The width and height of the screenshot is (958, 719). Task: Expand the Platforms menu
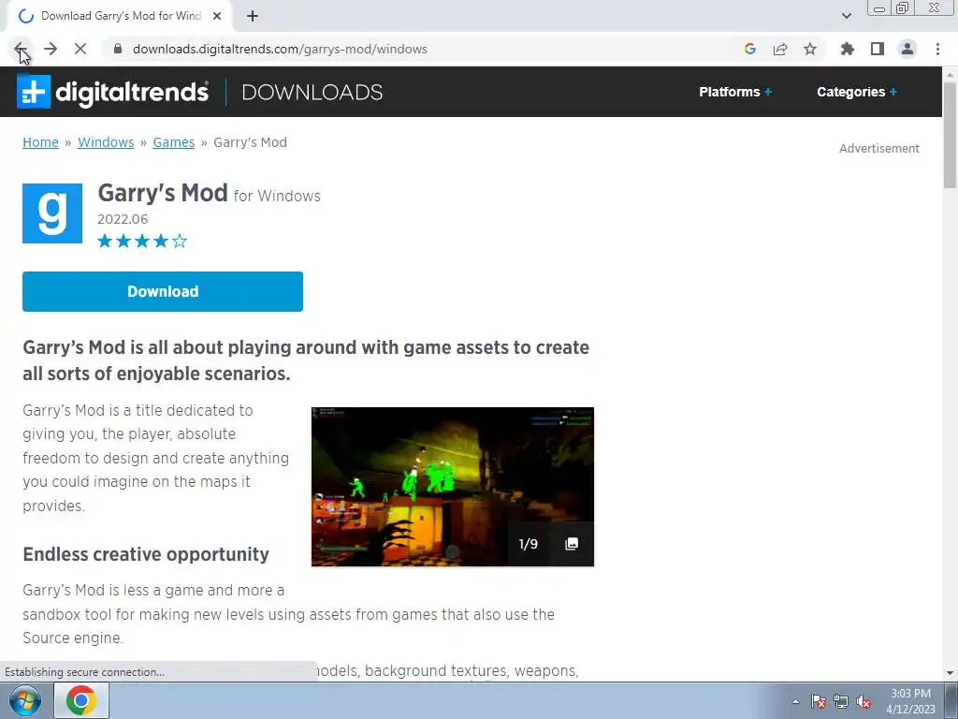735,92
